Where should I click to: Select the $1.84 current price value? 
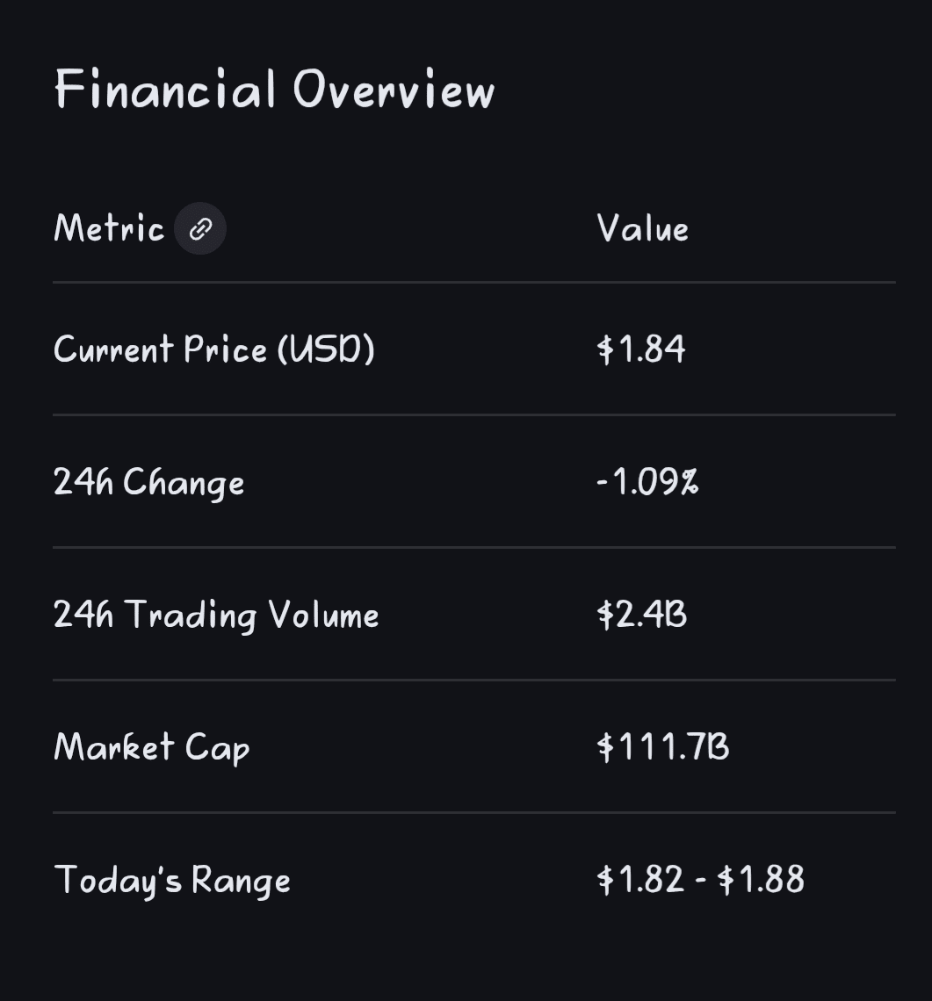[641, 349]
